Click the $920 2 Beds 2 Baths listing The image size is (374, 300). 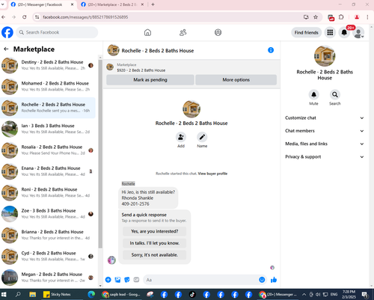click(x=141, y=70)
